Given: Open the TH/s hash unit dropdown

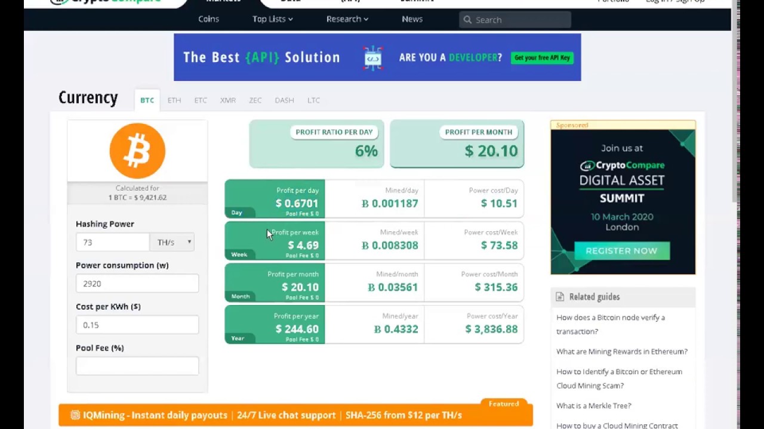Looking at the screenshot, I should pyautogui.click(x=172, y=243).
